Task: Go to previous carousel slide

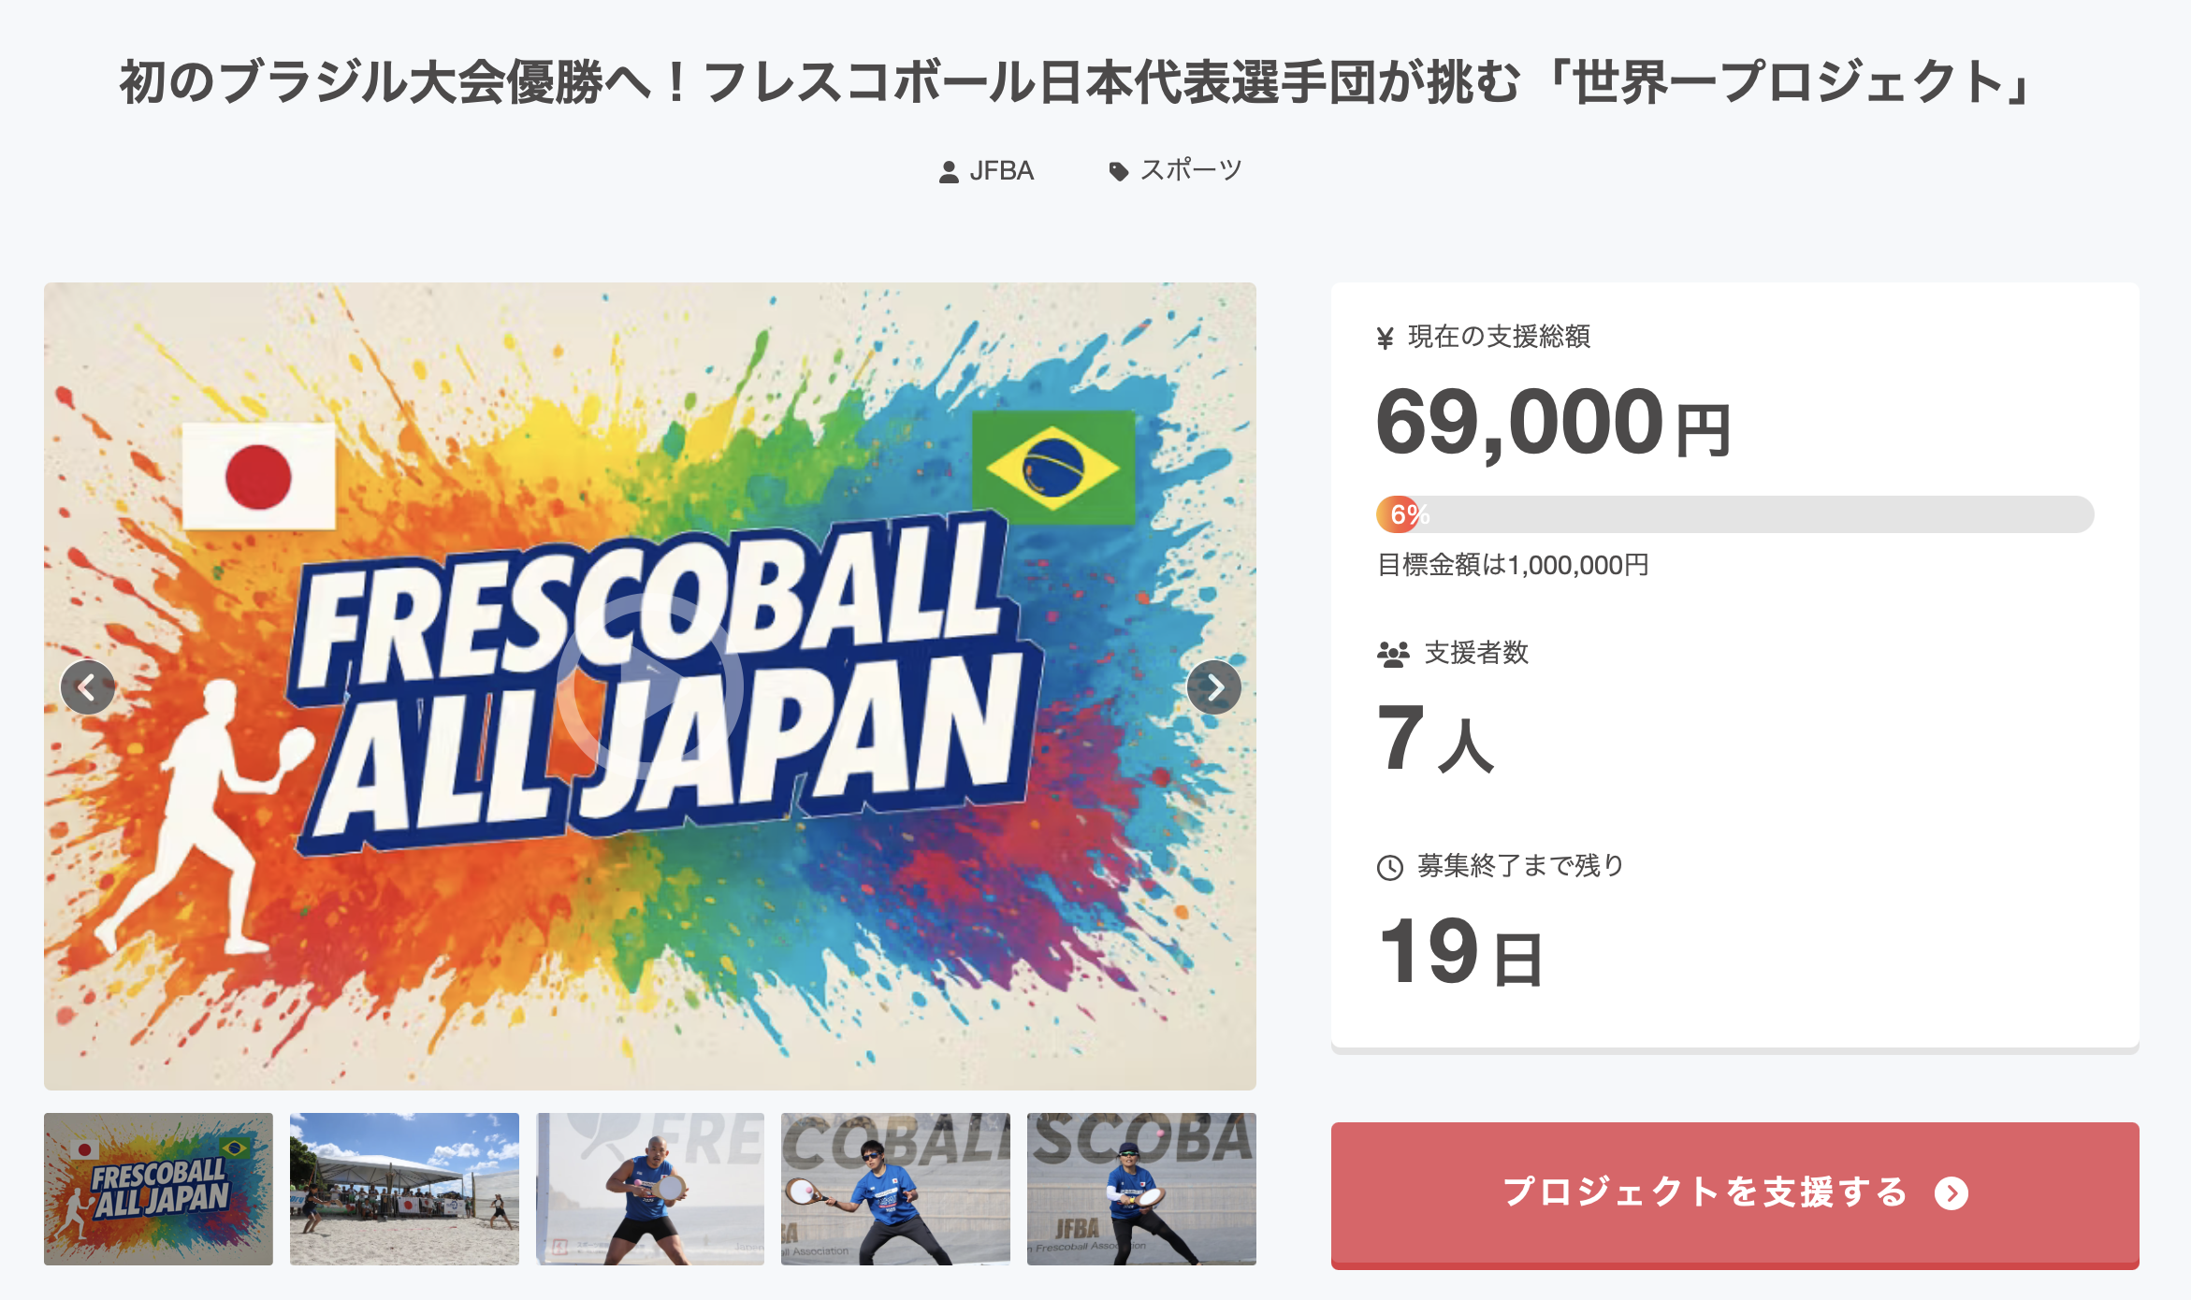Action: 87,687
